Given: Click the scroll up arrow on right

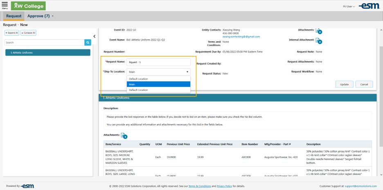Looking at the screenshot, I should 381,30.
